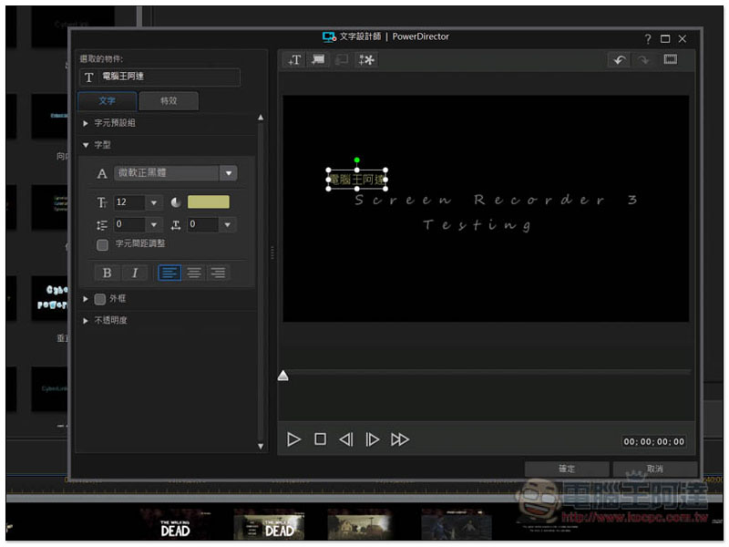Click the line spacing icon
729x547 pixels.
pos(102,225)
